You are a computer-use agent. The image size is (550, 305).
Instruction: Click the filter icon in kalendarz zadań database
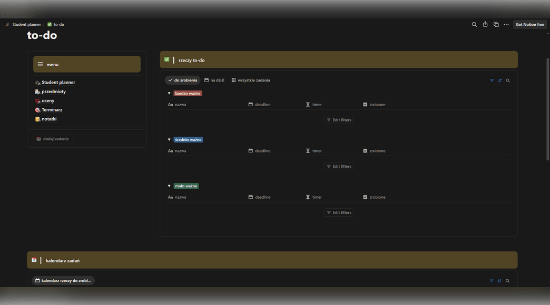492,281
